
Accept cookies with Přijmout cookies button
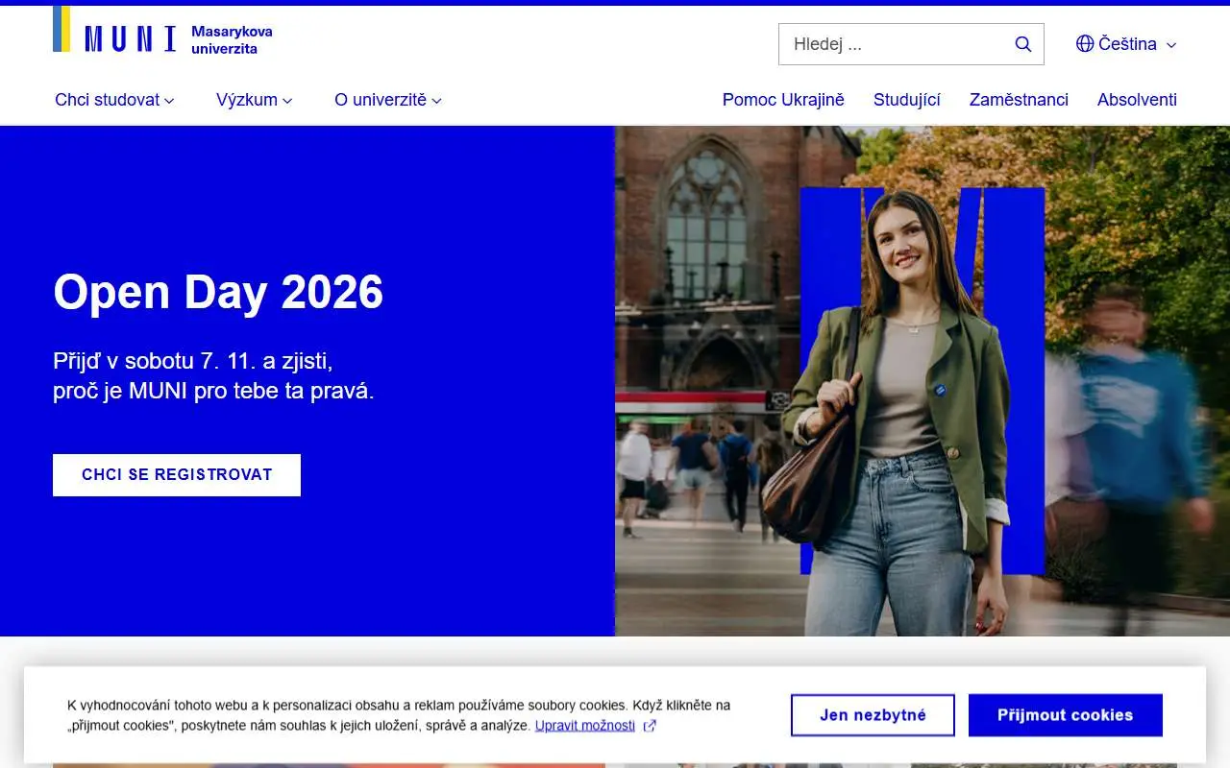tap(1065, 715)
